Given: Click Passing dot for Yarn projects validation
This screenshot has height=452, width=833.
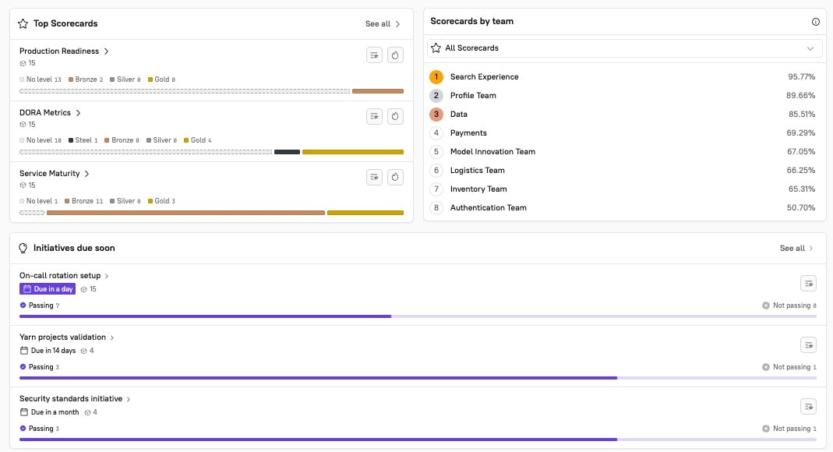Looking at the screenshot, I should (23, 366).
